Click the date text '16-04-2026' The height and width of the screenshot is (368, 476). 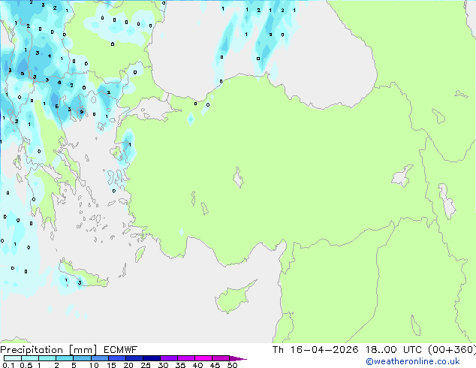(324, 350)
